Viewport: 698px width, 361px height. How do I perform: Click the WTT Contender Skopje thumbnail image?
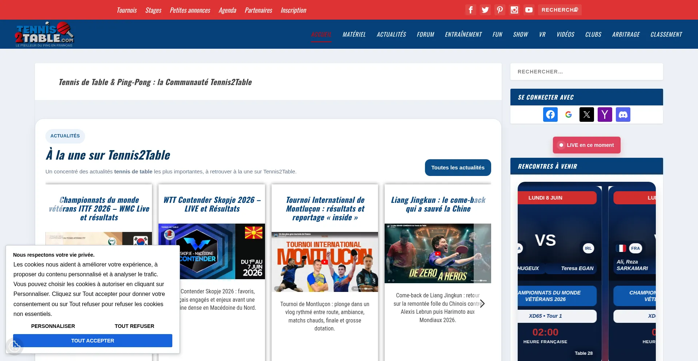pos(212,251)
